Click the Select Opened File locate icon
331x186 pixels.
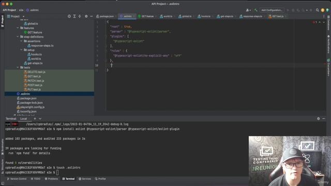[x=69, y=16]
